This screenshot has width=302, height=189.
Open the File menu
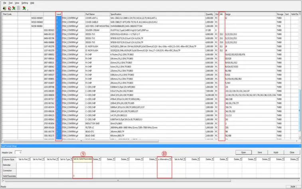click(5, 3)
